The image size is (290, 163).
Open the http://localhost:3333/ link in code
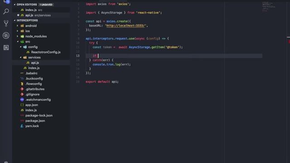click(x=126, y=26)
